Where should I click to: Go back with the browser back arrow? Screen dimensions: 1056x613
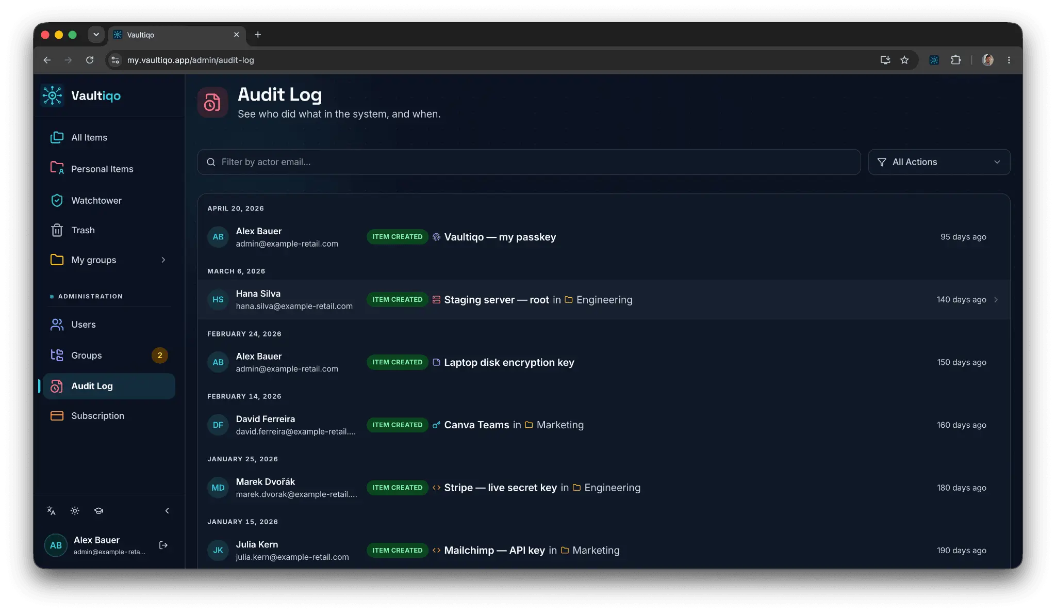click(47, 60)
